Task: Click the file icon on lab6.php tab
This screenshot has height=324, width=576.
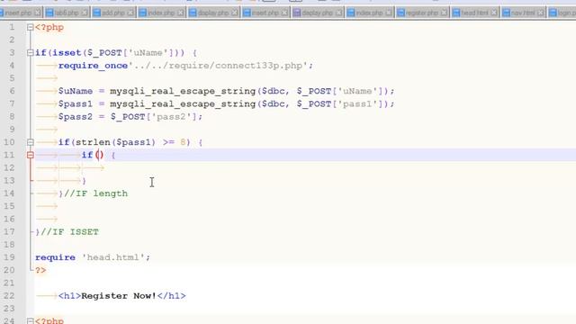Action: (49, 13)
